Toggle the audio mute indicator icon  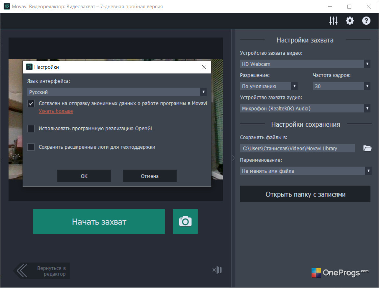point(217,270)
